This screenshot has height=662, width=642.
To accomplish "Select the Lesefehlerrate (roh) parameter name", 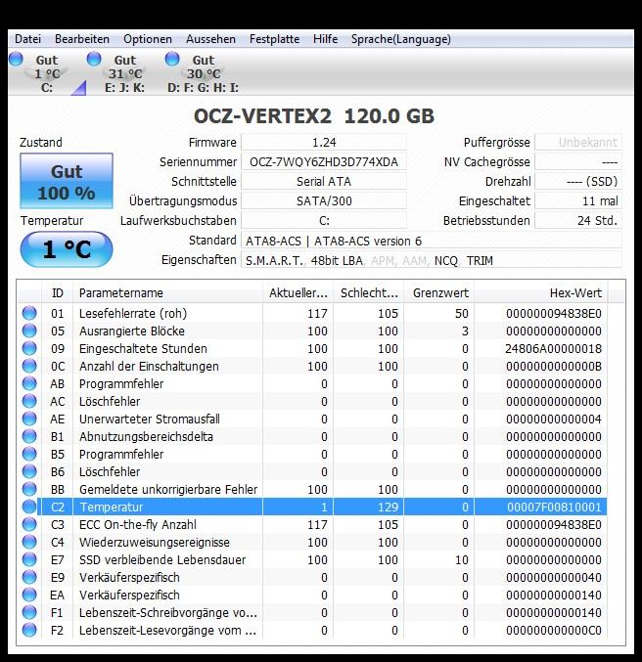I will coord(133,313).
